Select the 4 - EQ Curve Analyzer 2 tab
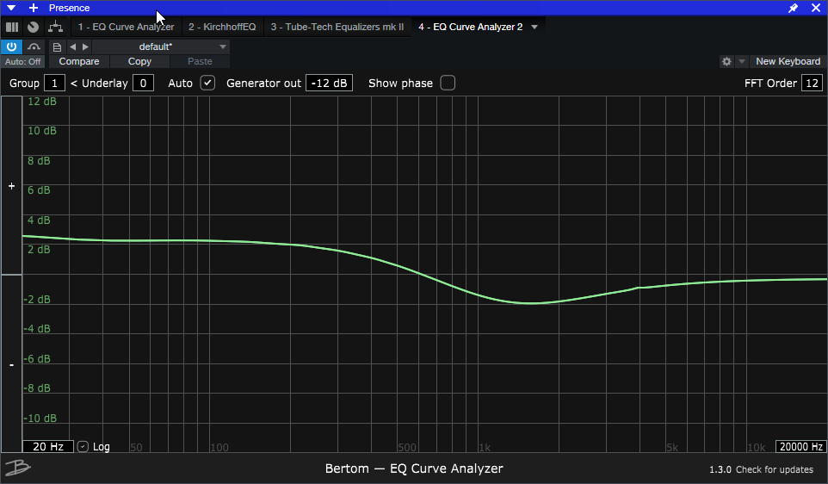This screenshot has height=484, width=828. tap(471, 27)
